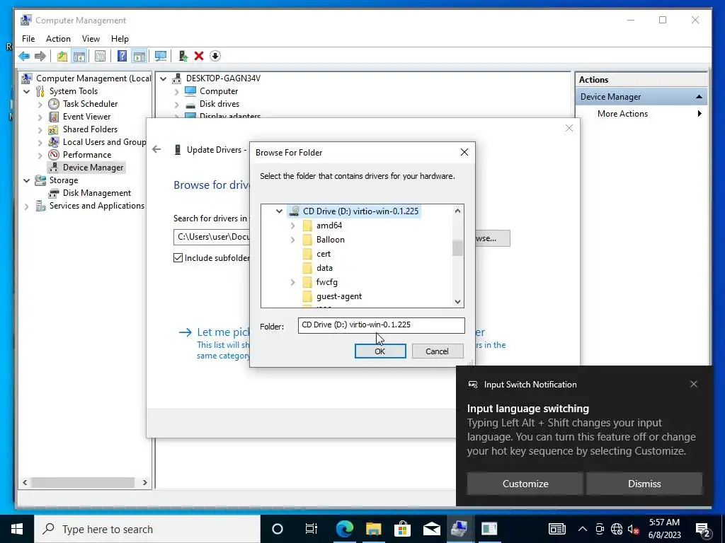Dismiss the input language notification
Viewport: 725px width, 543px height.
pyautogui.click(x=644, y=484)
